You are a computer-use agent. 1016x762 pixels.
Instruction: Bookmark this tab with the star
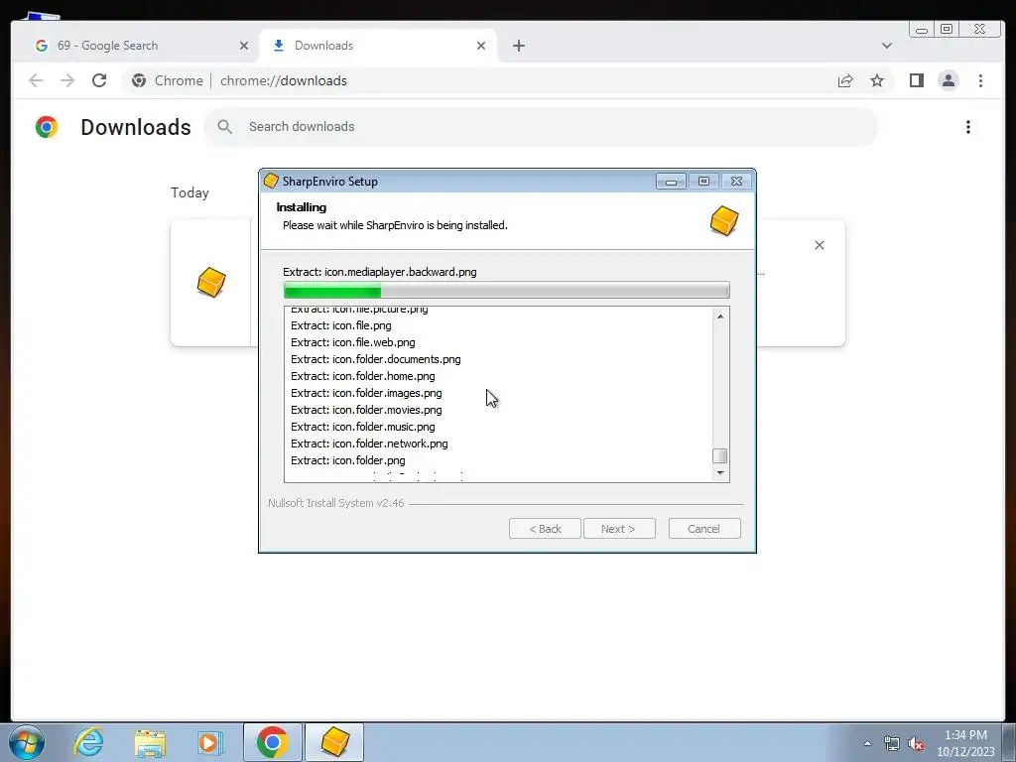877,80
